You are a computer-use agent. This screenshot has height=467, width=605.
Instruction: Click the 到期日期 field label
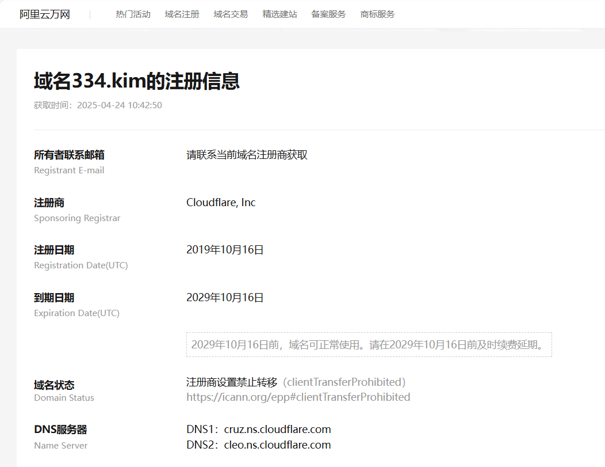(54, 298)
